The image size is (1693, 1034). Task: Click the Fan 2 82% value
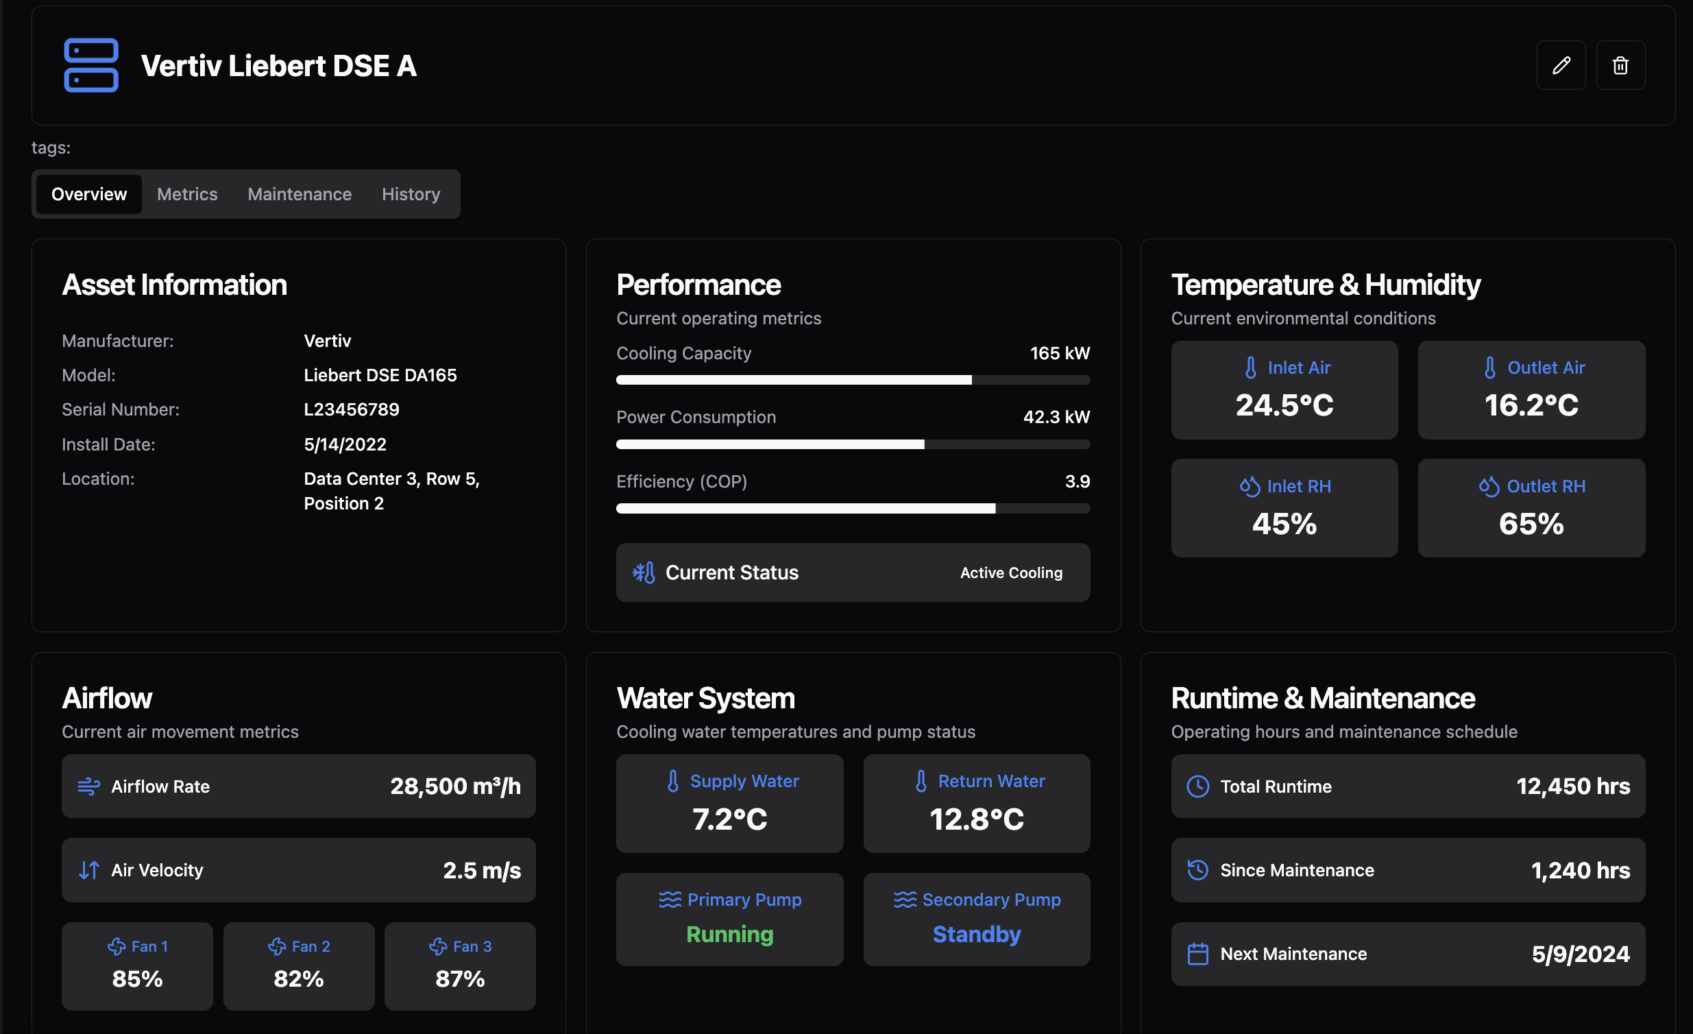coord(298,979)
